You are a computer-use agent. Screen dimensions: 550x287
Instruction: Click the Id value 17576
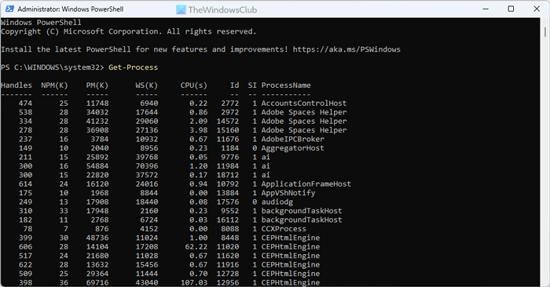228,202
